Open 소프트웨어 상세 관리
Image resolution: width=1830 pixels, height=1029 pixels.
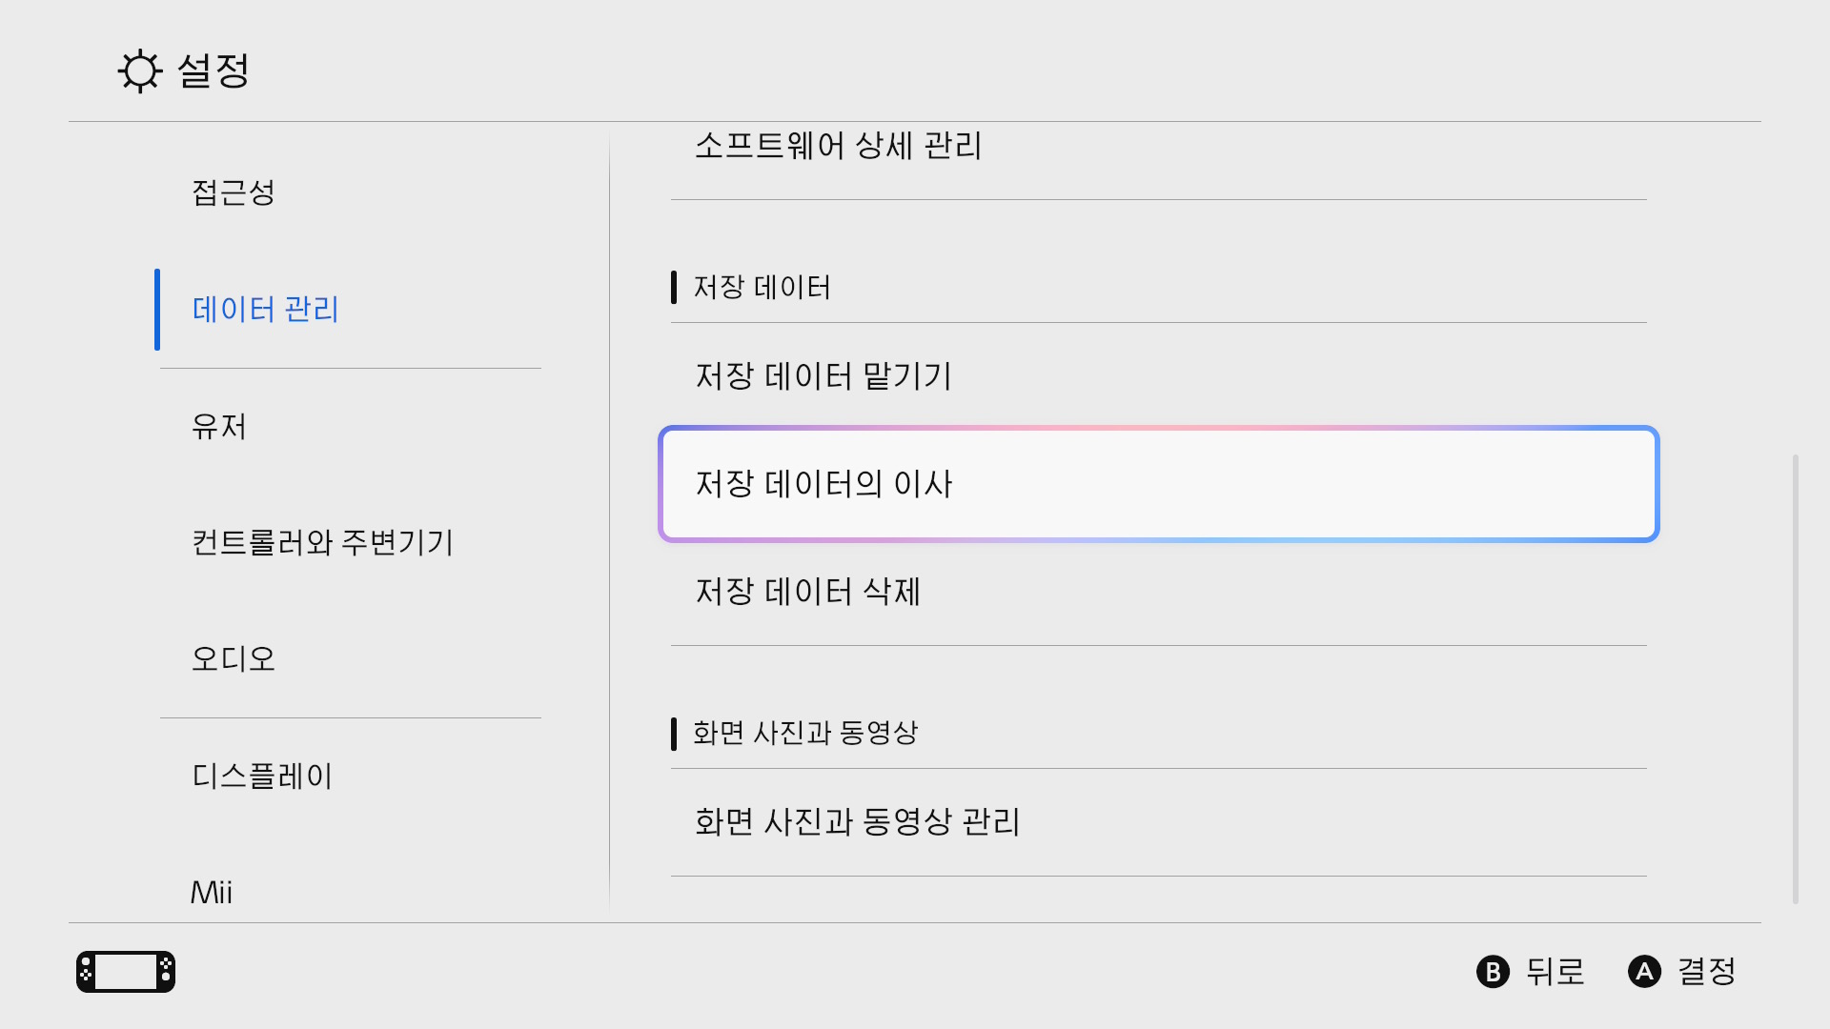coord(837,146)
